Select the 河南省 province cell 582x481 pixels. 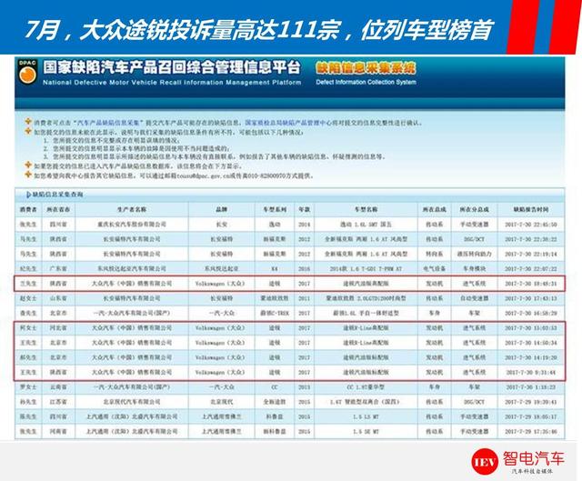[x=58, y=431]
